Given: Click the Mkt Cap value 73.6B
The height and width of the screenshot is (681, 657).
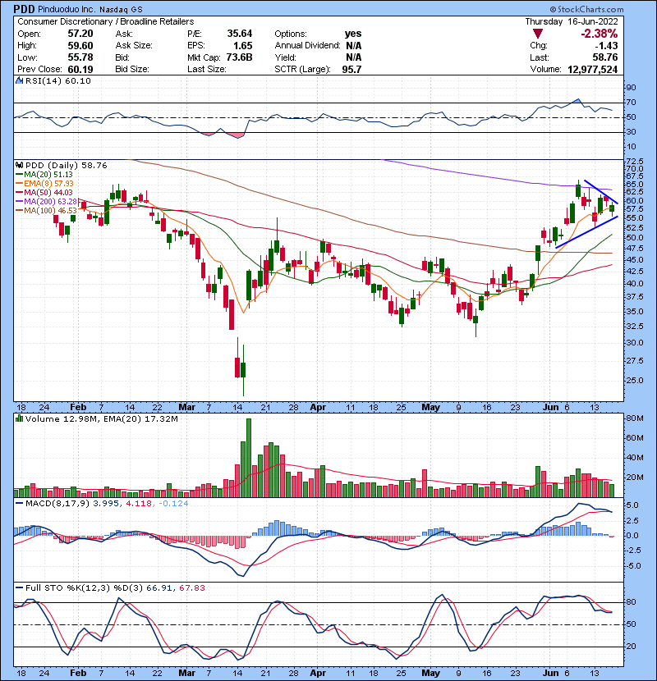Looking at the screenshot, I should click(240, 57).
